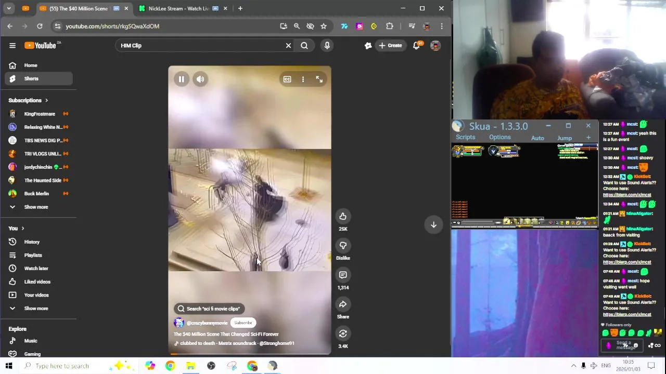
Task: Open the Buck Merlin channel
Action: click(39, 194)
